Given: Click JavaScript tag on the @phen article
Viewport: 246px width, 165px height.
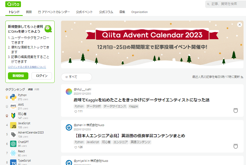Looking at the screenshot, I should click(93, 142).
